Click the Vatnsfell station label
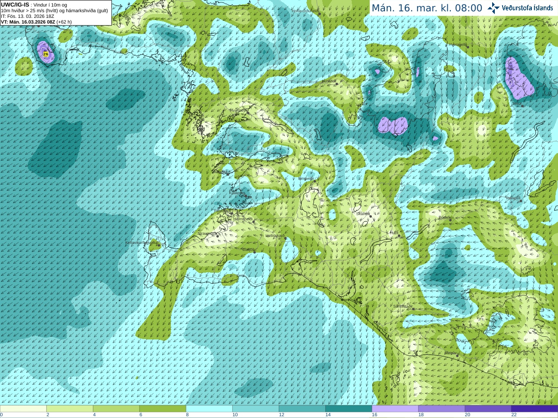 (513, 198)
